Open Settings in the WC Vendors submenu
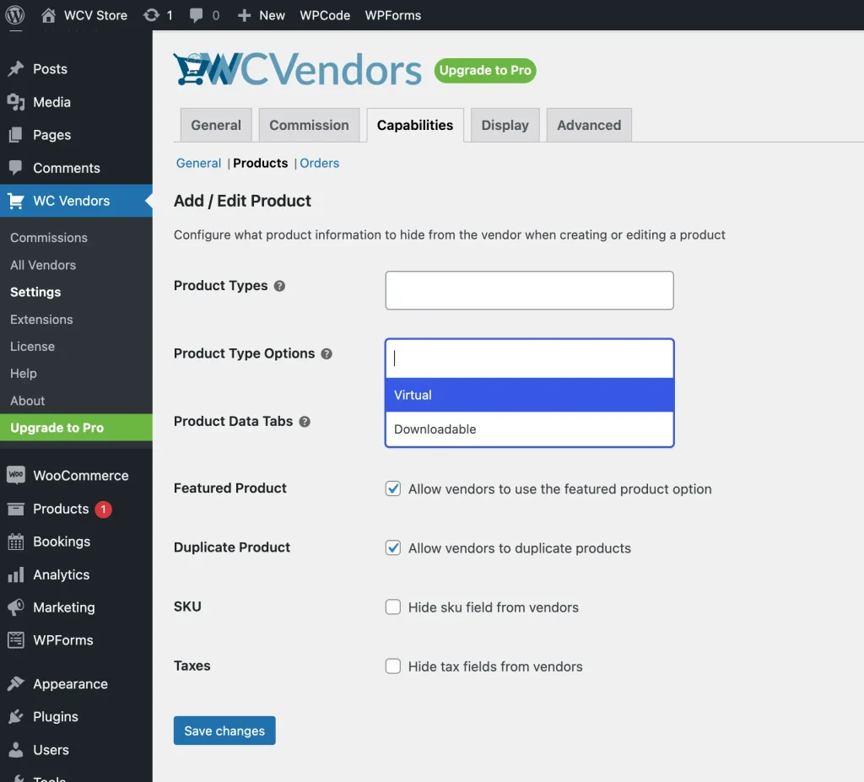The height and width of the screenshot is (782, 864). pos(35,292)
